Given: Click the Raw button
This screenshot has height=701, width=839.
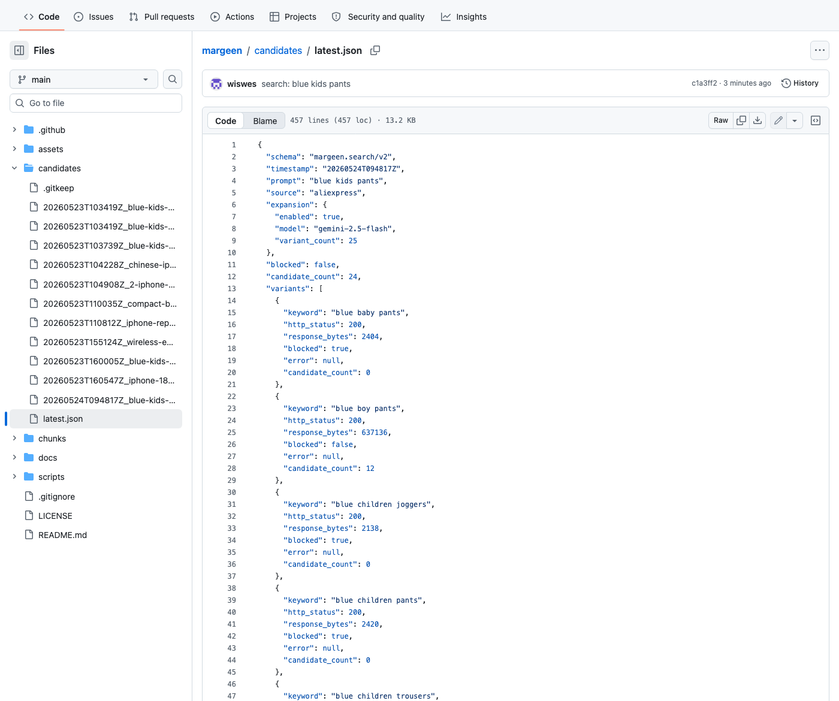Looking at the screenshot, I should point(721,120).
